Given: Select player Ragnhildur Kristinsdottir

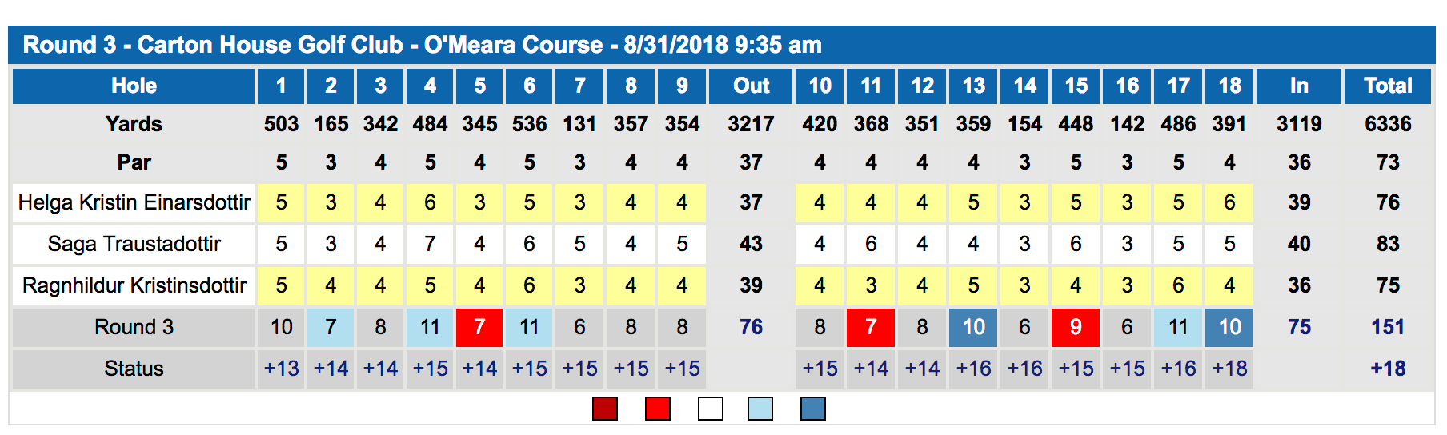Looking at the screenshot, I should 134,285.
